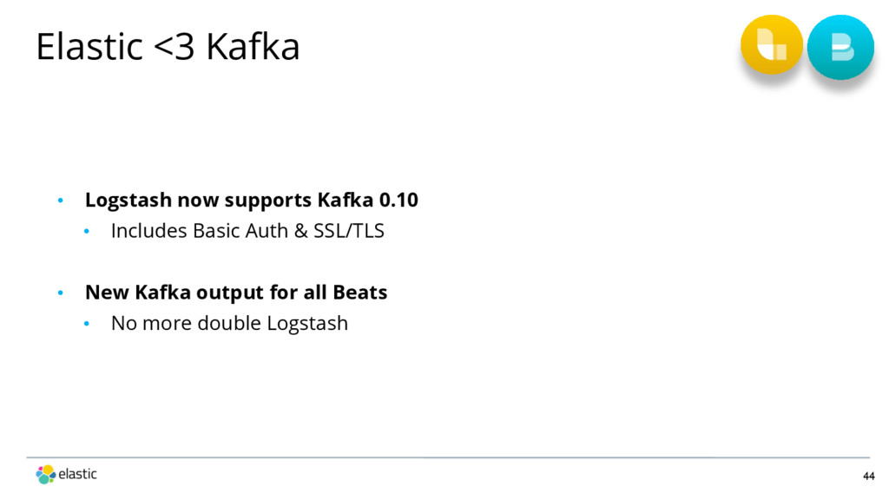
Task: Click the word 'Kafka' in the title
Action: click(253, 47)
